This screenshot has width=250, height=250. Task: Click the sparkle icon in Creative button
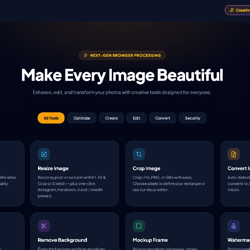click(232, 10)
